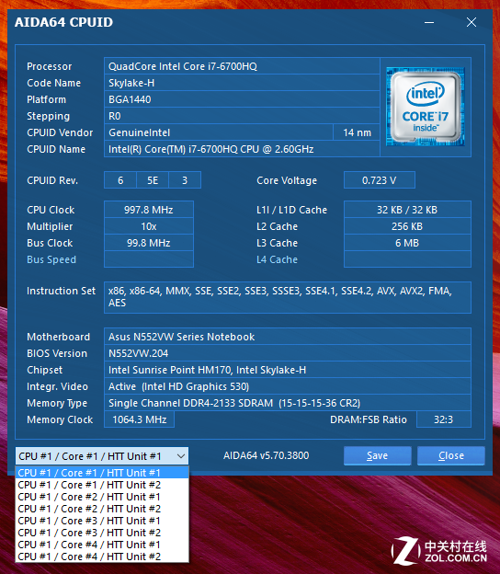
Task: Click the Intel Core i7 logo image
Action: click(x=426, y=107)
